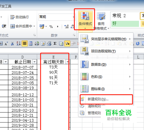
Task: Open 离过期天数 column filter dropdown
Action: tap(68, 62)
